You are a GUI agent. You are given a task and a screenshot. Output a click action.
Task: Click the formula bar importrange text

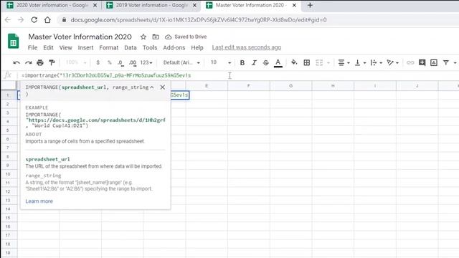tap(106, 75)
